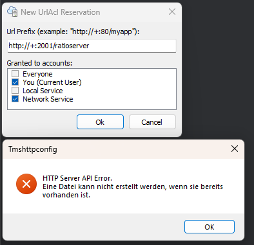This screenshot has width=254, height=245.
Task: Click the red error cross icon
Action: coord(26,184)
